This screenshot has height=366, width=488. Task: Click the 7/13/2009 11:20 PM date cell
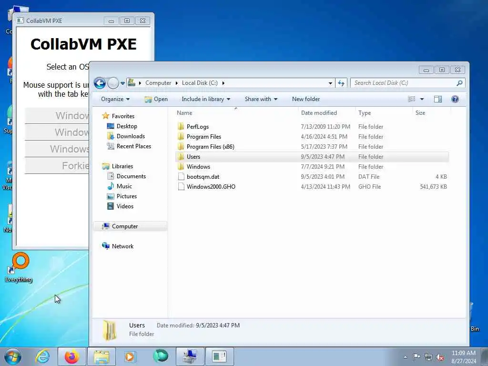325,127
